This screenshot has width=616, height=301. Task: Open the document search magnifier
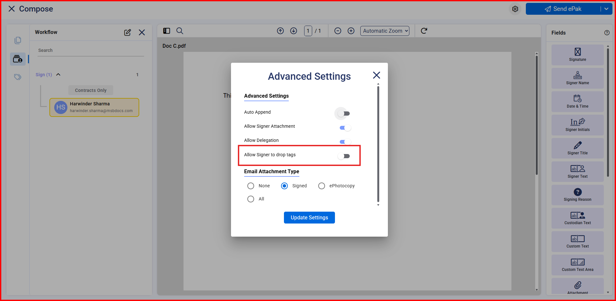click(x=180, y=31)
